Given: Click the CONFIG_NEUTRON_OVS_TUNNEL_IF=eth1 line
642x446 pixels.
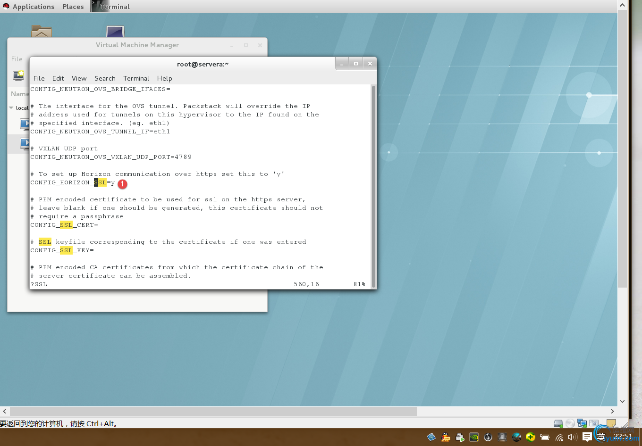Looking at the screenshot, I should click(x=100, y=132).
